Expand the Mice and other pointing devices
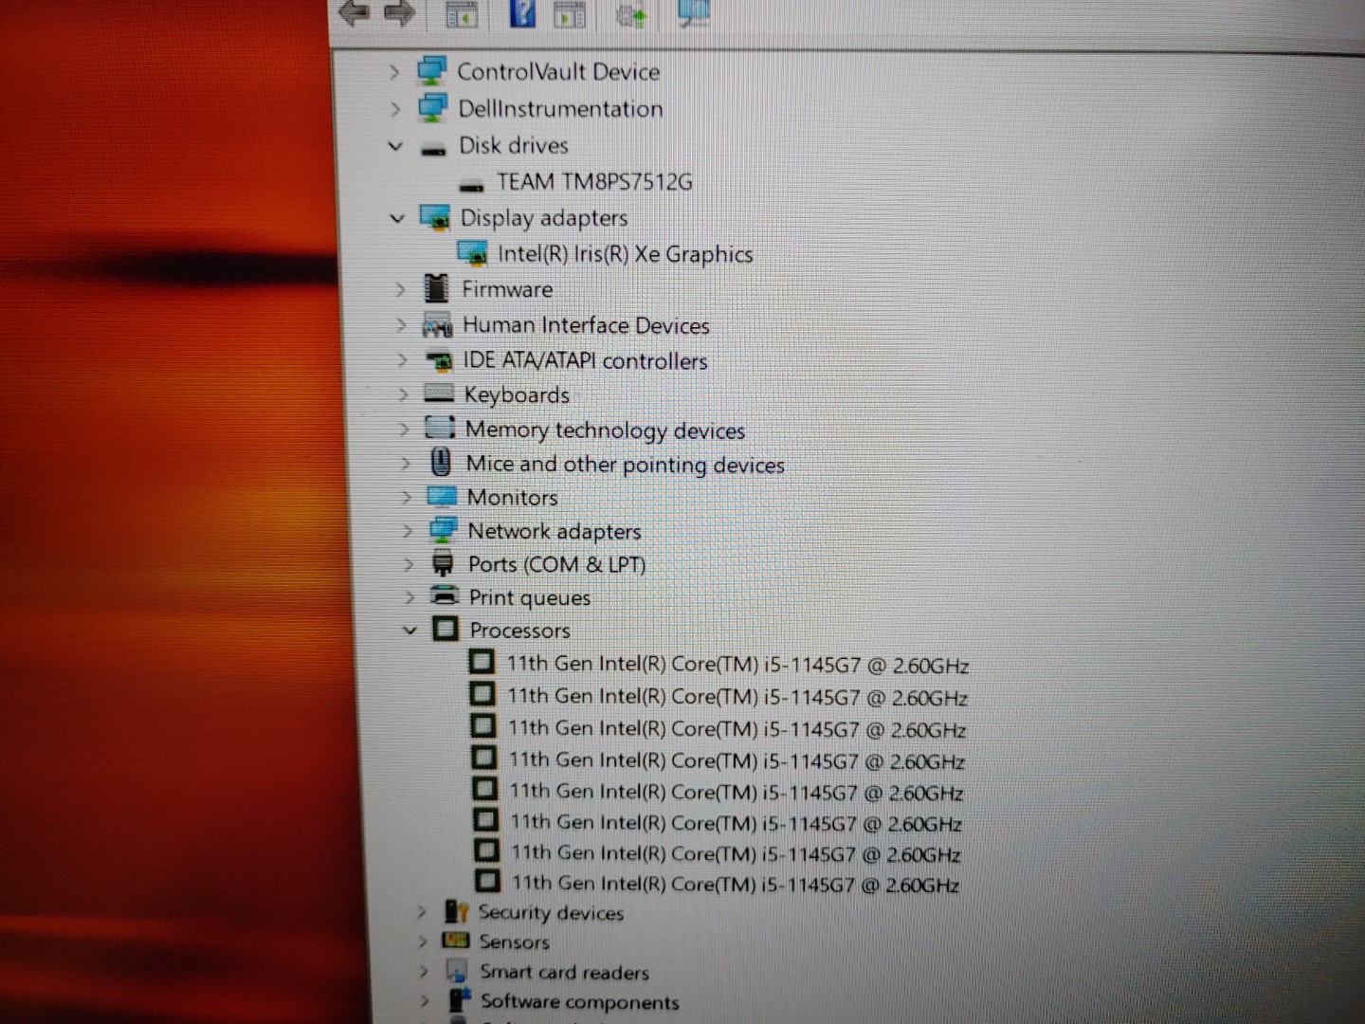This screenshot has height=1024, width=1365. tap(406, 464)
